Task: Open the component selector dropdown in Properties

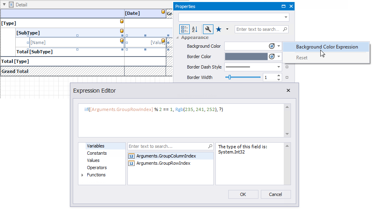Action: pyautogui.click(x=286, y=17)
